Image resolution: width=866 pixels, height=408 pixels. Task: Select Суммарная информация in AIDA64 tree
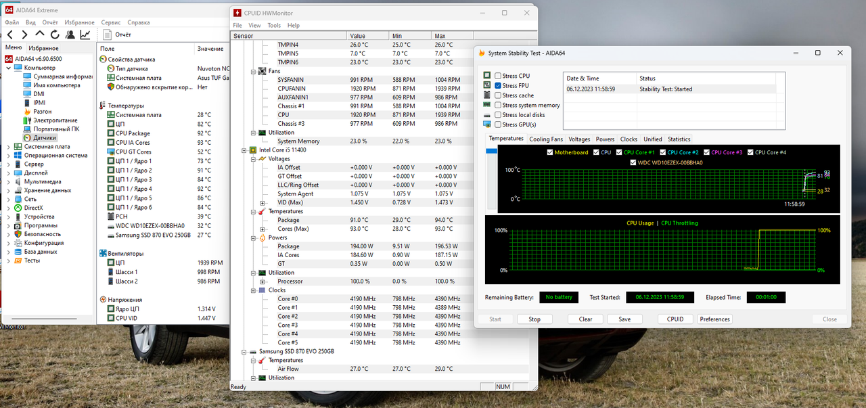[x=58, y=76]
